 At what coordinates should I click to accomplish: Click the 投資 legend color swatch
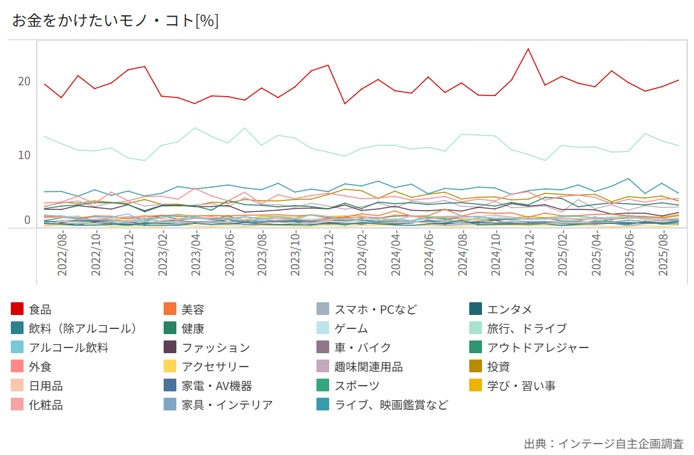(476, 367)
